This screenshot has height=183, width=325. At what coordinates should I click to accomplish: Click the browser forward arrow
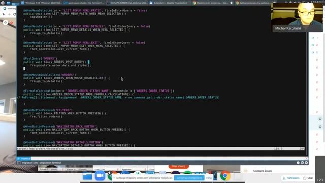[9, 14]
